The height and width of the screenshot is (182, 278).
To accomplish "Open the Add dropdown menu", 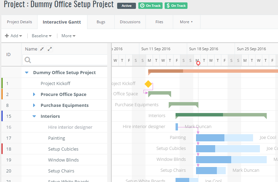I will [x=13, y=36].
